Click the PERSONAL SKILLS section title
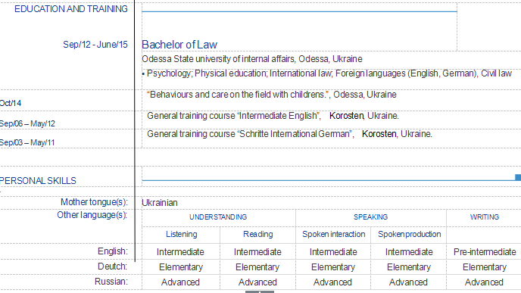Screen dimensions: 521x293 [x=38, y=181]
